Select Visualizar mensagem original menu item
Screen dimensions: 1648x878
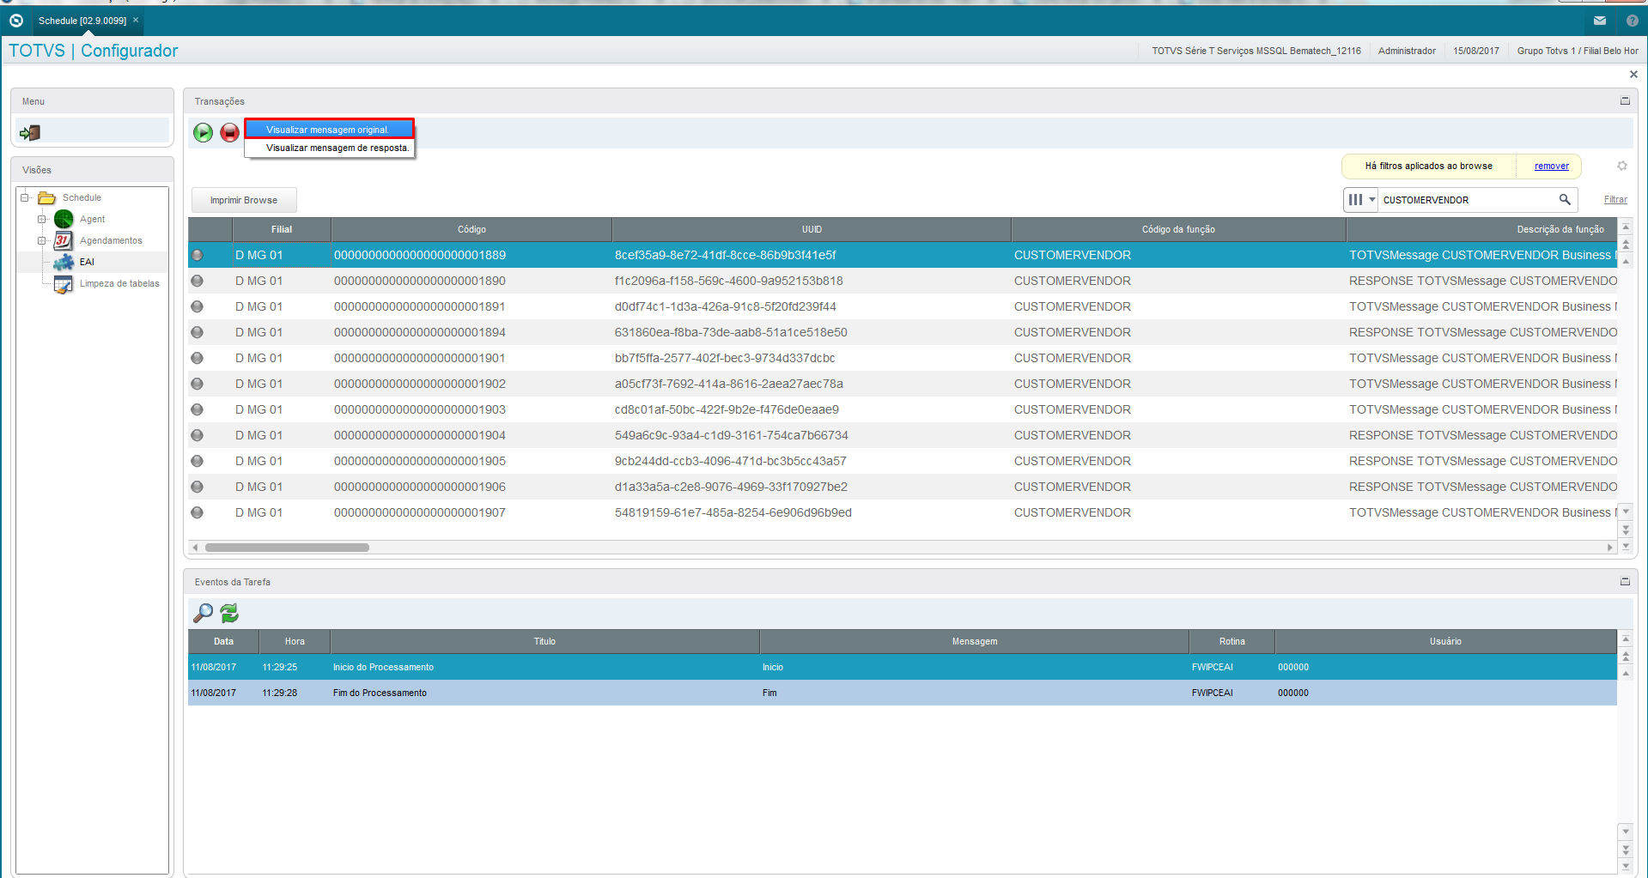click(x=329, y=130)
